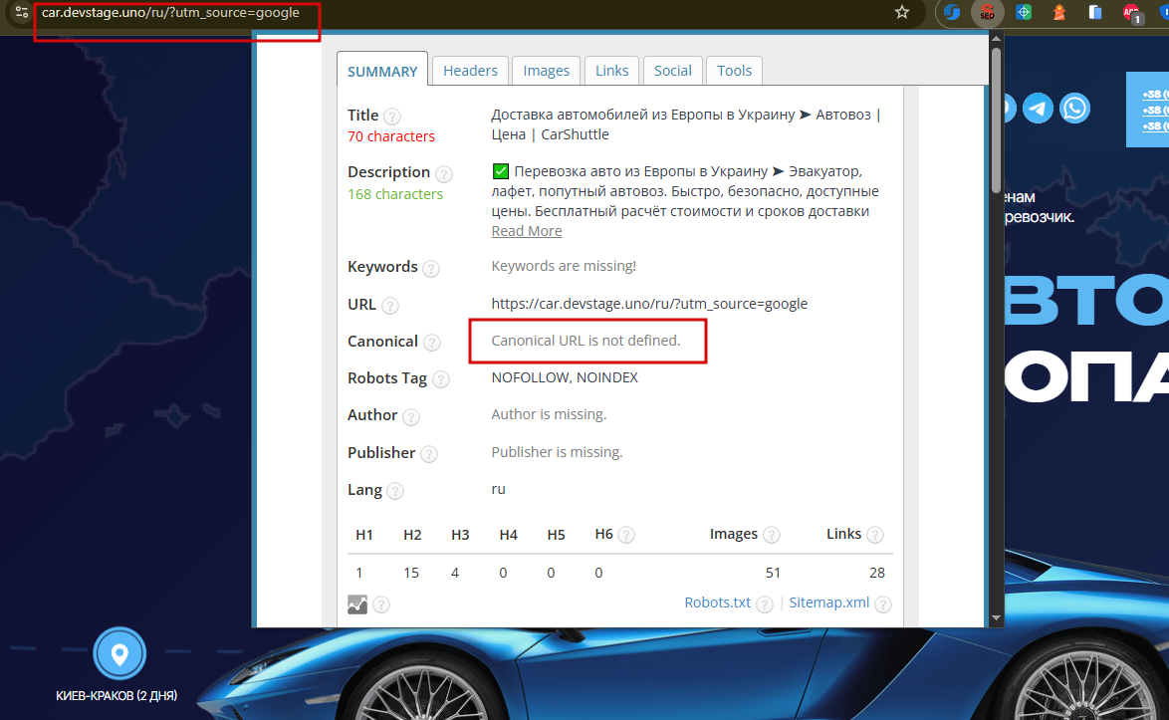Open the SEO META extension icon
1169x720 pixels.
(987, 13)
